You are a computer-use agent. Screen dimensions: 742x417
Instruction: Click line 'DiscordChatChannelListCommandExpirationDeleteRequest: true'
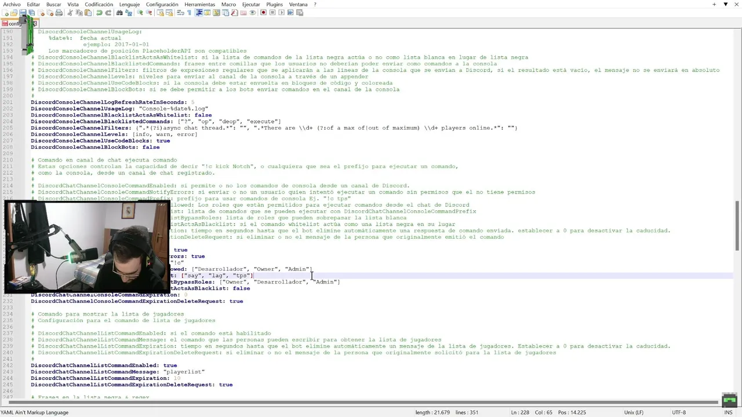point(132,385)
